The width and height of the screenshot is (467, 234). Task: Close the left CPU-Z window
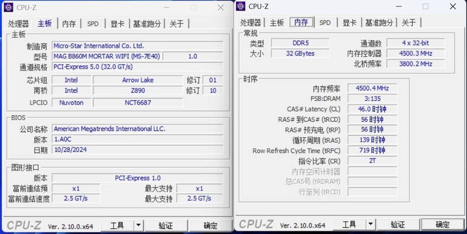[221, 8]
